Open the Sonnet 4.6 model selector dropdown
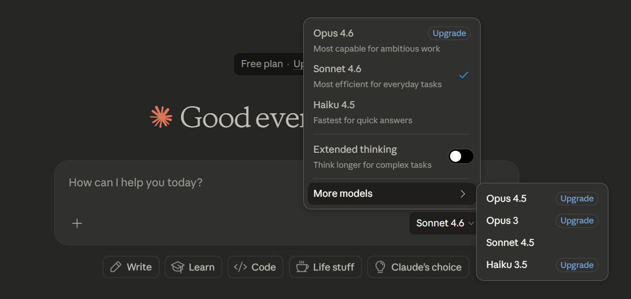 (x=444, y=223)
